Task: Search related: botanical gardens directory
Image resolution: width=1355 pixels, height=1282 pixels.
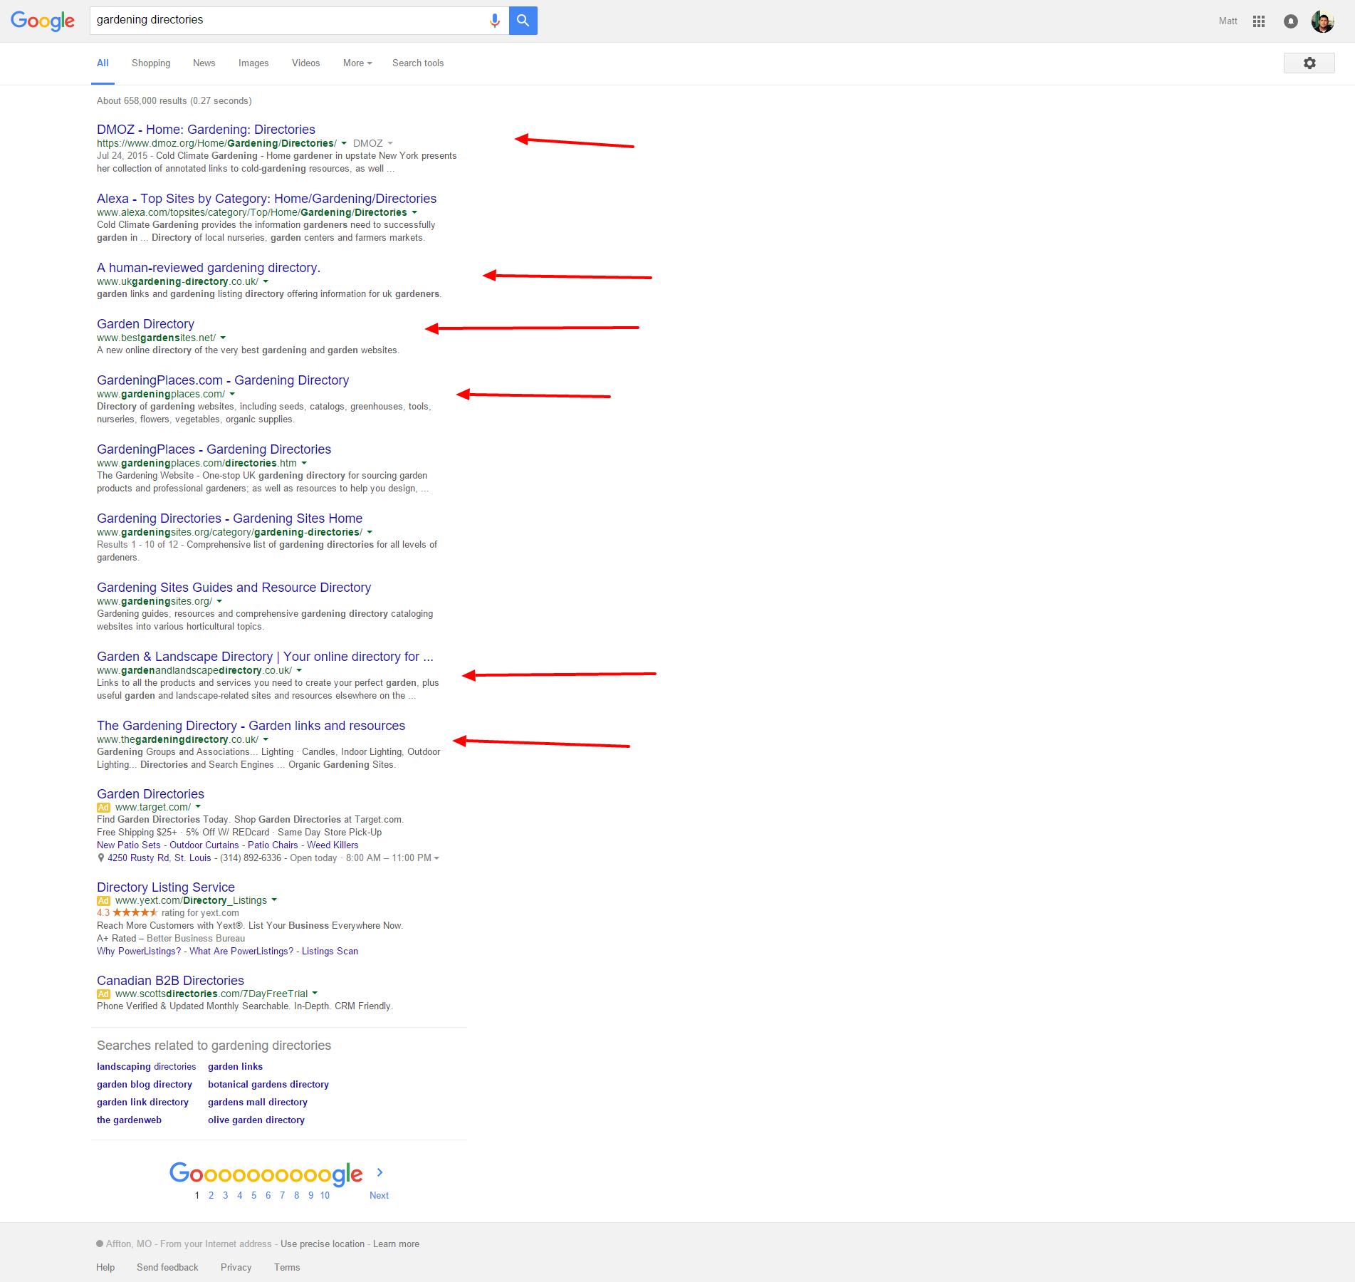Action: (268, 1085)
